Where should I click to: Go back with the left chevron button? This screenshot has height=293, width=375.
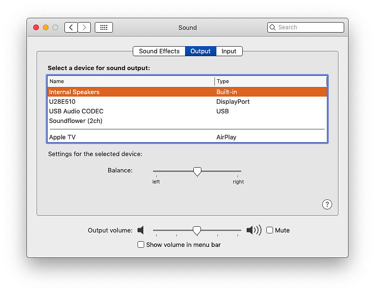point(71,27)
